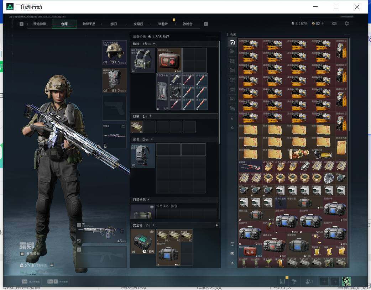Viewport: 371px width, 290px height.
Task: Open the weight details list icon
Action: 52,265
